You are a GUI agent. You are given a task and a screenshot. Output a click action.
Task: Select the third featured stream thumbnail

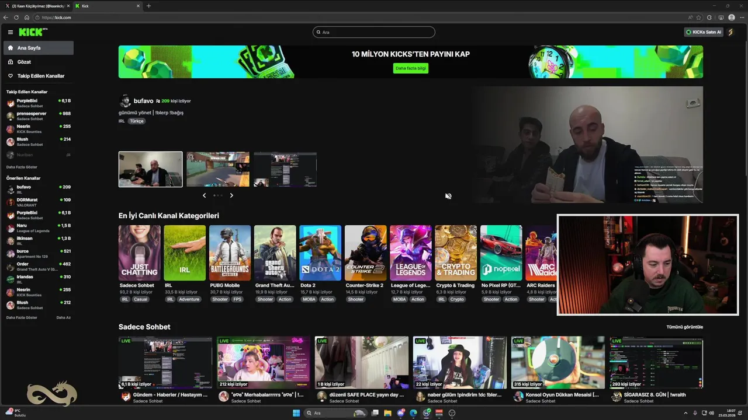click(285, 169)
